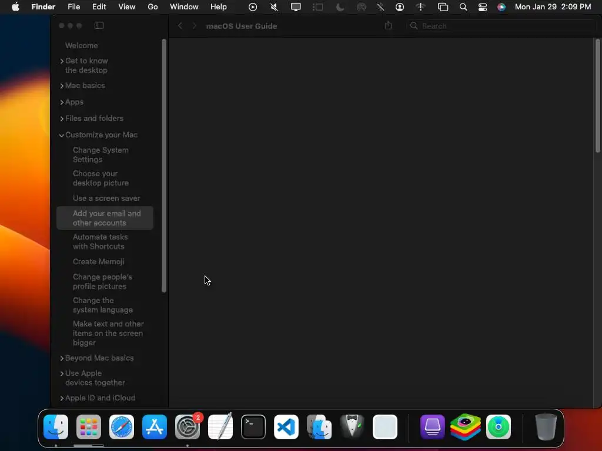This screenshot has width=602, height=451.
Task: Open the File menu
Action: (x=73, y=7)
